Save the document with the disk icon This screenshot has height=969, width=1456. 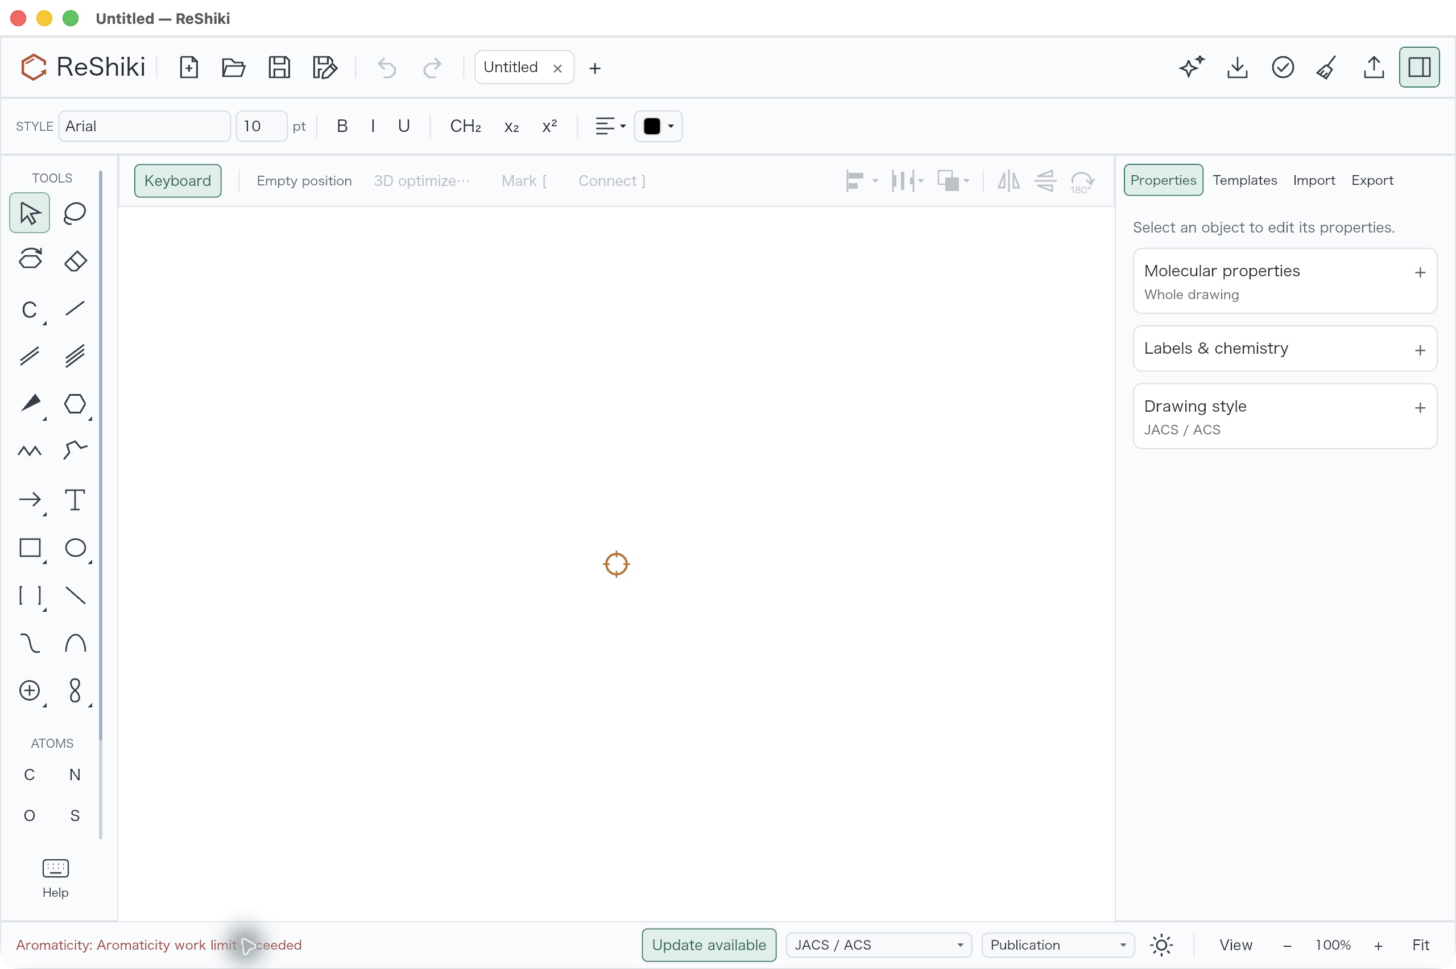279,67
